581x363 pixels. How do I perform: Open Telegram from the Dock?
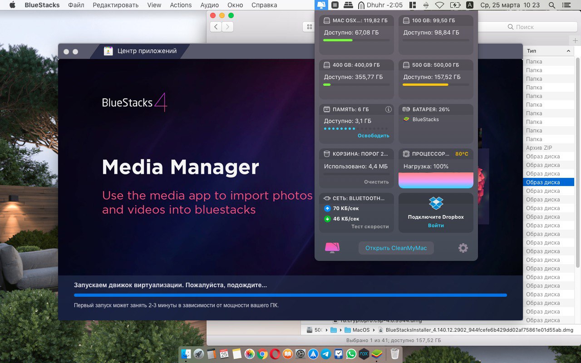tap(325, 354)
